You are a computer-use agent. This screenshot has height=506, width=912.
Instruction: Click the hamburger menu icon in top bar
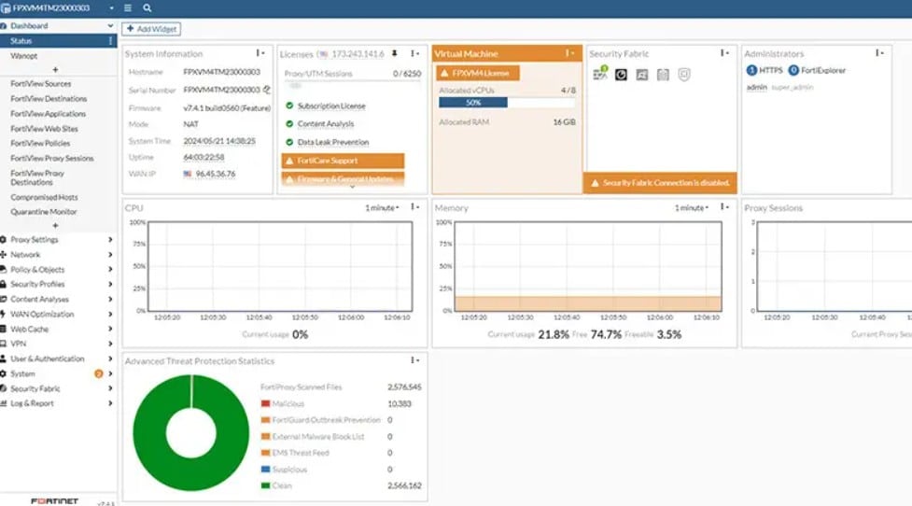pyautogui.click(x=128, y=8)
